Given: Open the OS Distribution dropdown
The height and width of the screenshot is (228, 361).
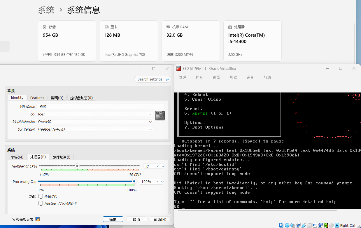Looking at the screenshot, I should (x=150, y=122).
